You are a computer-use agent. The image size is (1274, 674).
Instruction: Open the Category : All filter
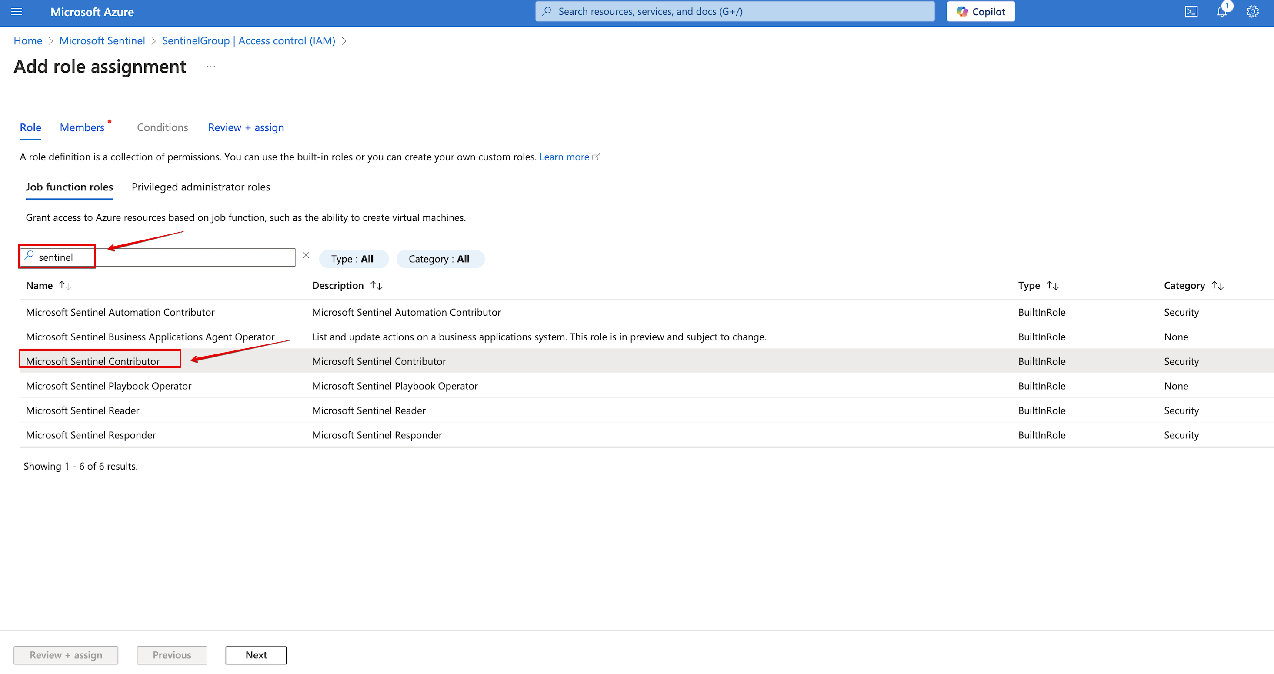[440, 259]
